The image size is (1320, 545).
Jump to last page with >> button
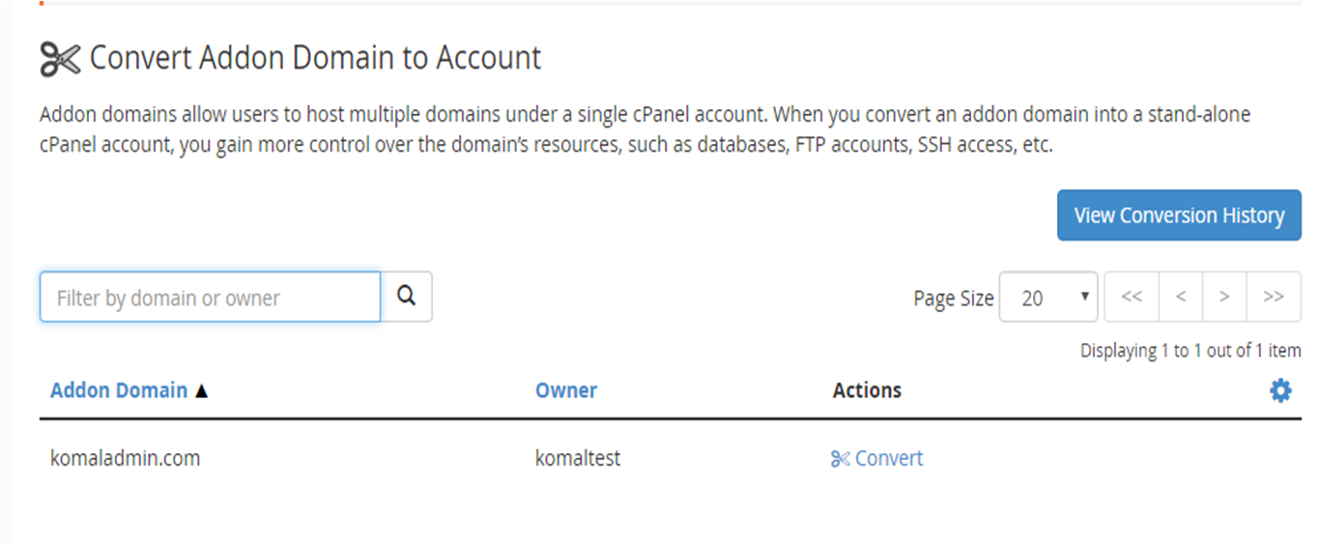tap(1274, 297)
